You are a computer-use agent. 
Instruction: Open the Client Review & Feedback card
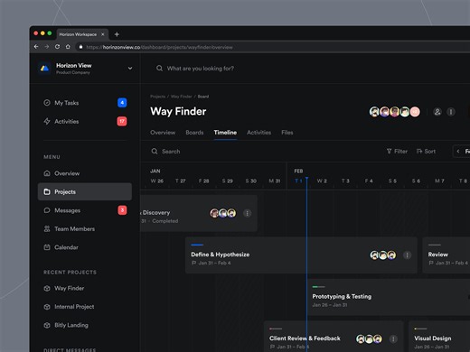[x=334, y=337]
